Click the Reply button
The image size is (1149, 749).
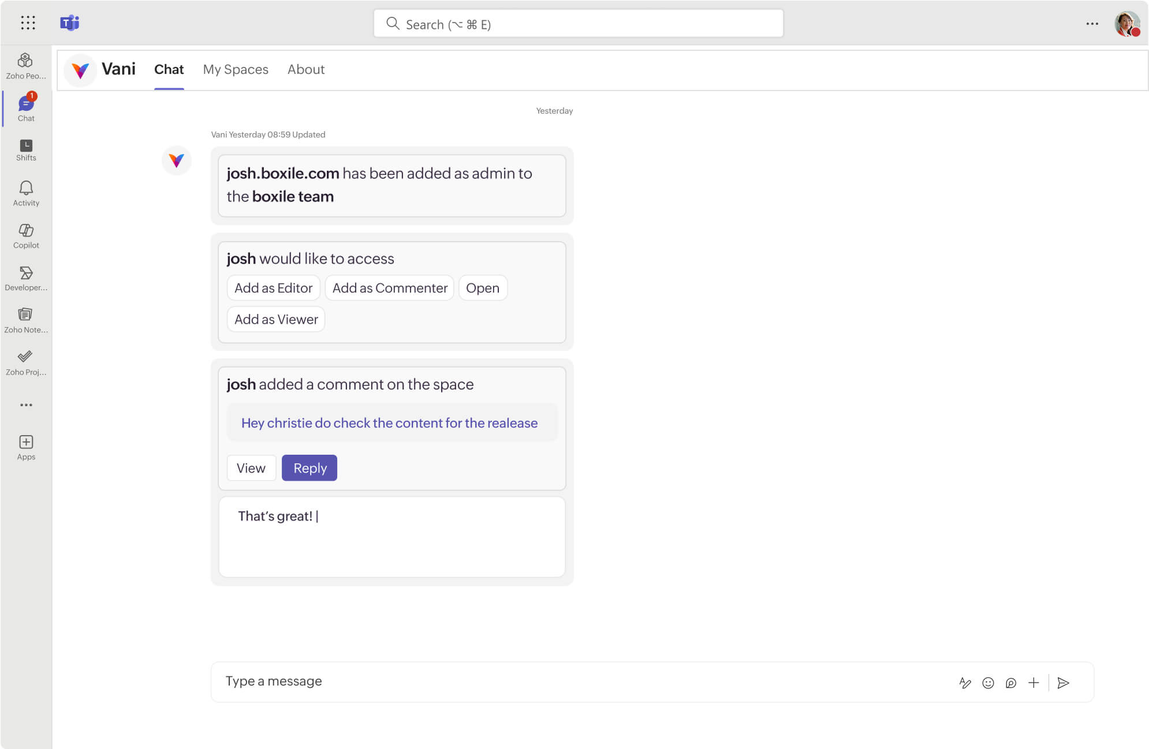309,468
